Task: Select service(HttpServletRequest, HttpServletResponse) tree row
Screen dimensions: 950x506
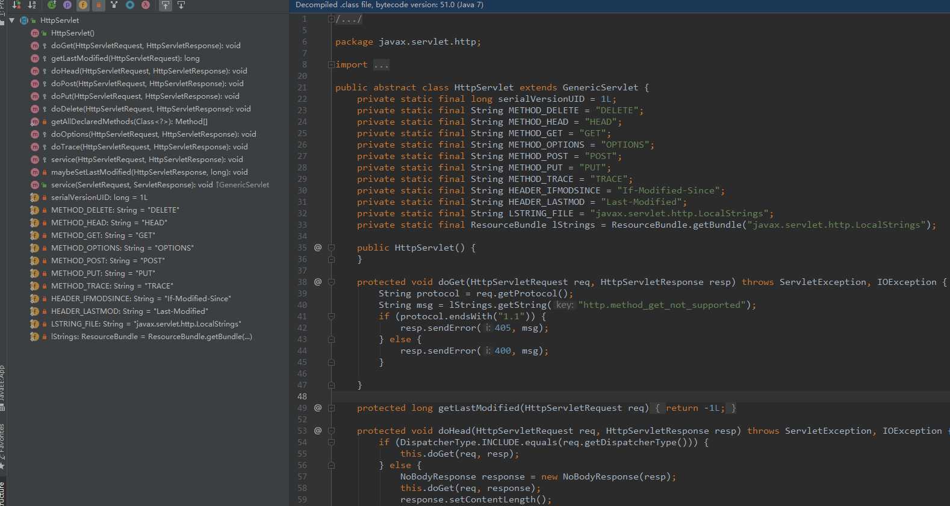Action: (x=147, y=160)
